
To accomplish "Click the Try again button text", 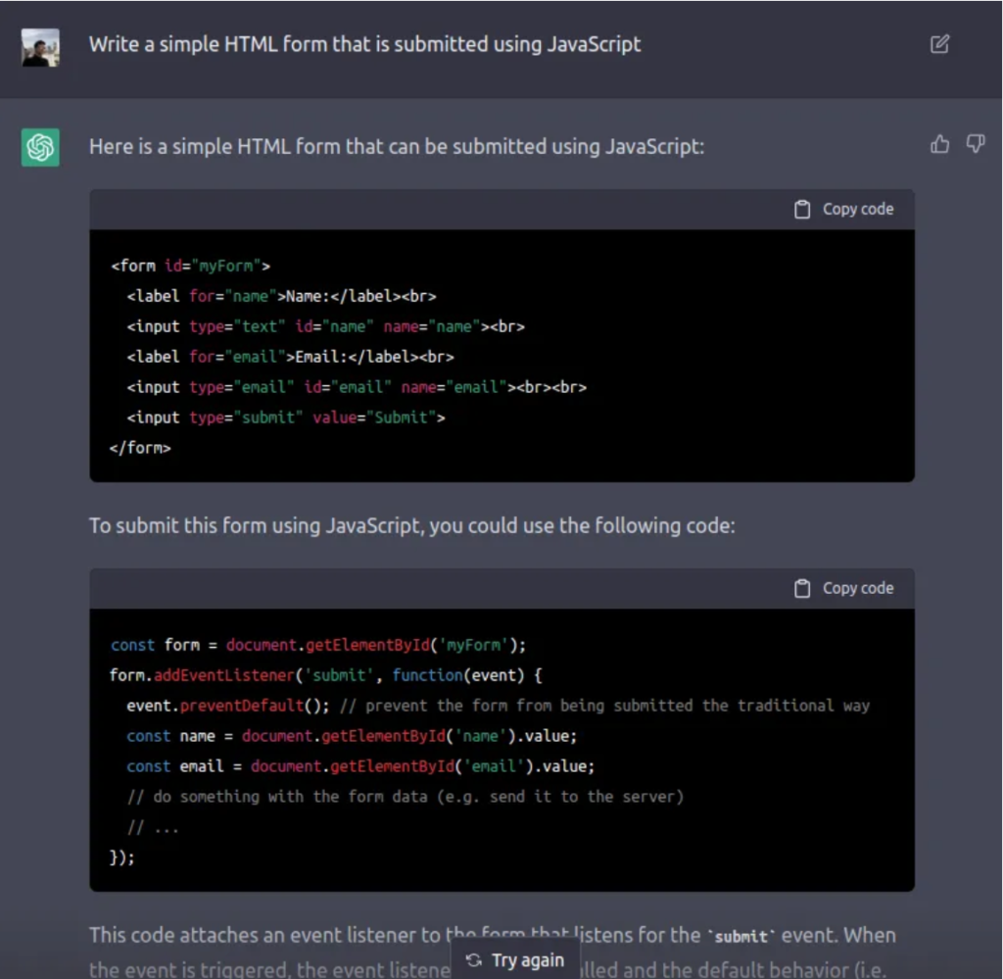I will pyautogui.click(x=527, y=959).
